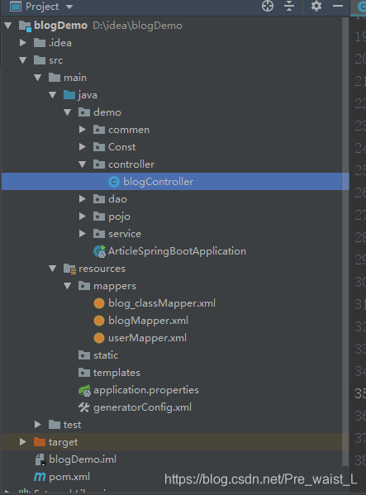
Task: Select the 'pojo' package label
Action: click(x=119, y=217)
